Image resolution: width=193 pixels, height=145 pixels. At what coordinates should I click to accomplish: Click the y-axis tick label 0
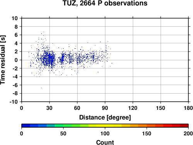coord(16,60)
